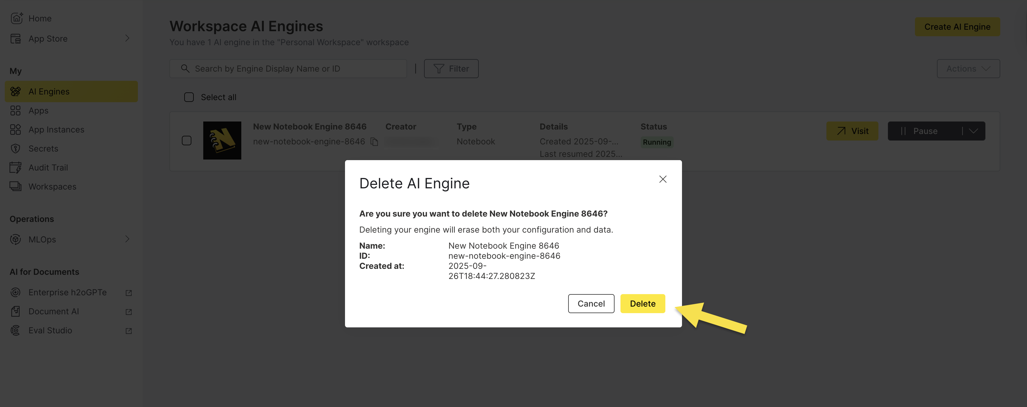Click the New Notebook Engine thumbnail

222,140
